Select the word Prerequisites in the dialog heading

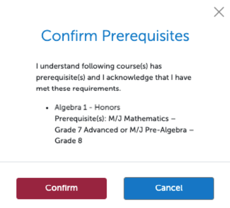(146, 36)
